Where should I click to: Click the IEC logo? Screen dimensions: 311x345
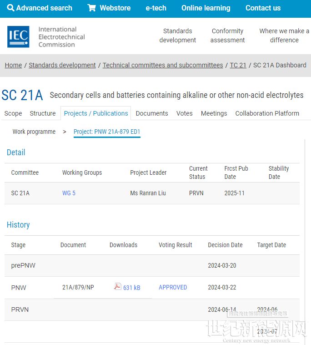(18, 37)
